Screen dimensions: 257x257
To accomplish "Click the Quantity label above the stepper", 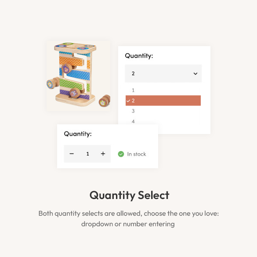I will [x=78, y=134].
